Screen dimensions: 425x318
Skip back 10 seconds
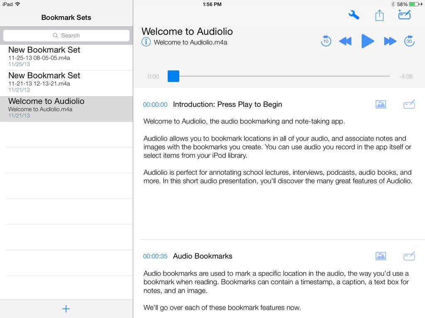point(326,41)
